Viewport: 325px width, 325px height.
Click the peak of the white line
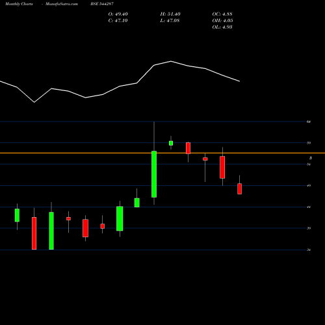(171, 61)
